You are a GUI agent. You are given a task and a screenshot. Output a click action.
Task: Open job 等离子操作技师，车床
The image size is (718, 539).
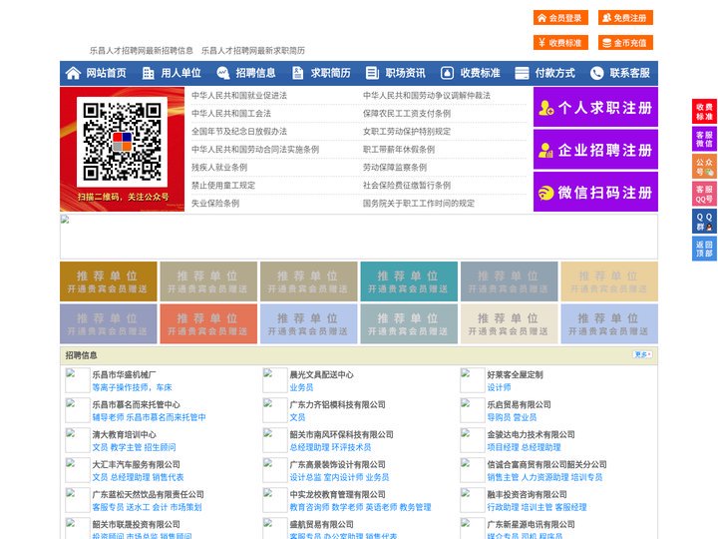pos(132,387)
